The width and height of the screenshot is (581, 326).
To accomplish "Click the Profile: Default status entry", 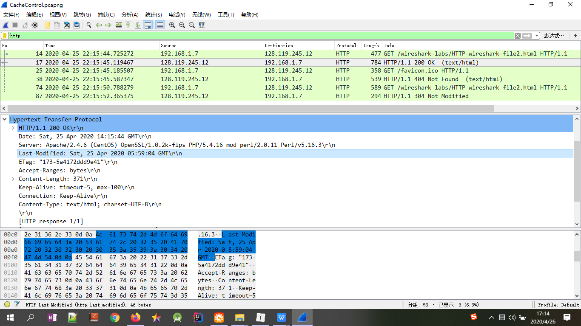I will pos(558,304).
